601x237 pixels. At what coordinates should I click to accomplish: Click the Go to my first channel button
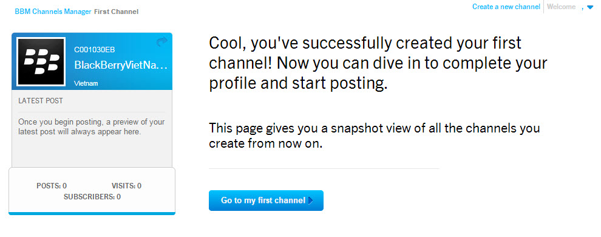[x=266, y=200]
